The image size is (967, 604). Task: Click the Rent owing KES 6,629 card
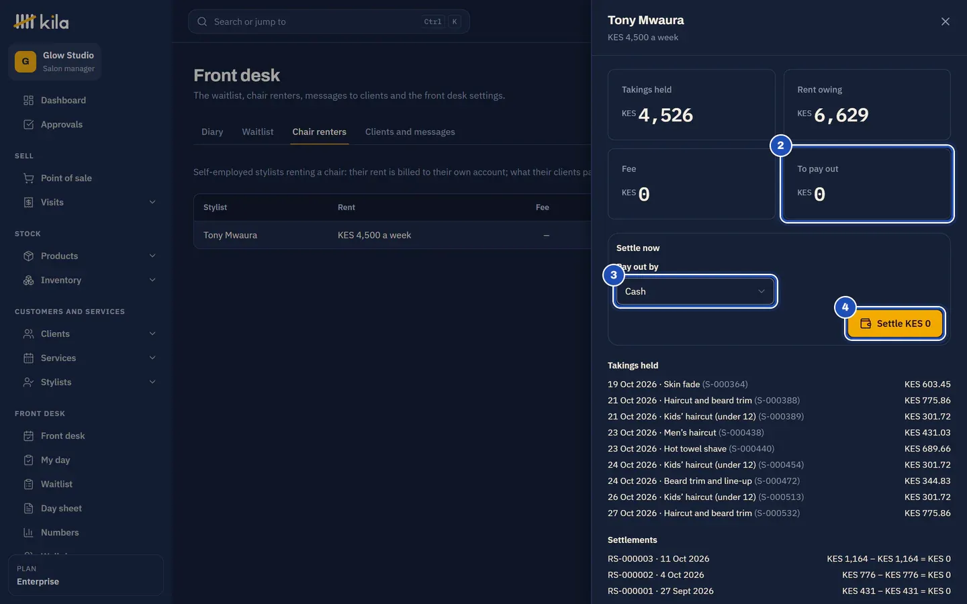tap(867, 105)
